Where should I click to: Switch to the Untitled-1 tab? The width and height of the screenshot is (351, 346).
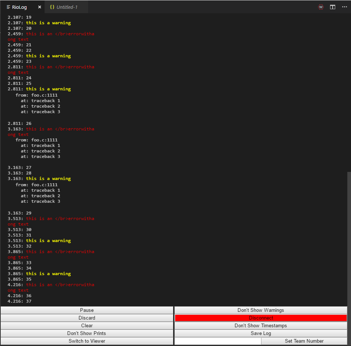point(66,7)
